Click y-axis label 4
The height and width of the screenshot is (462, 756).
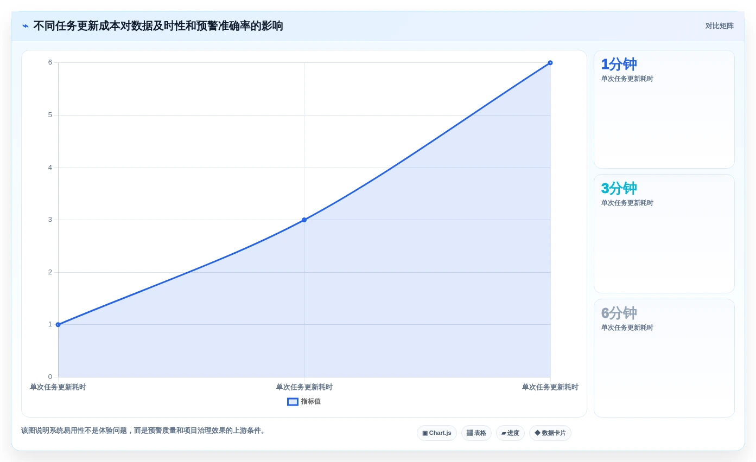[50, 168]
